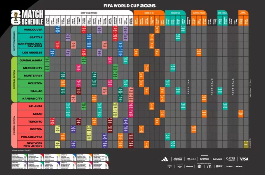Select the Semi-Finals header
Viewport: 265px width, 175px height.
click(222, 13)
